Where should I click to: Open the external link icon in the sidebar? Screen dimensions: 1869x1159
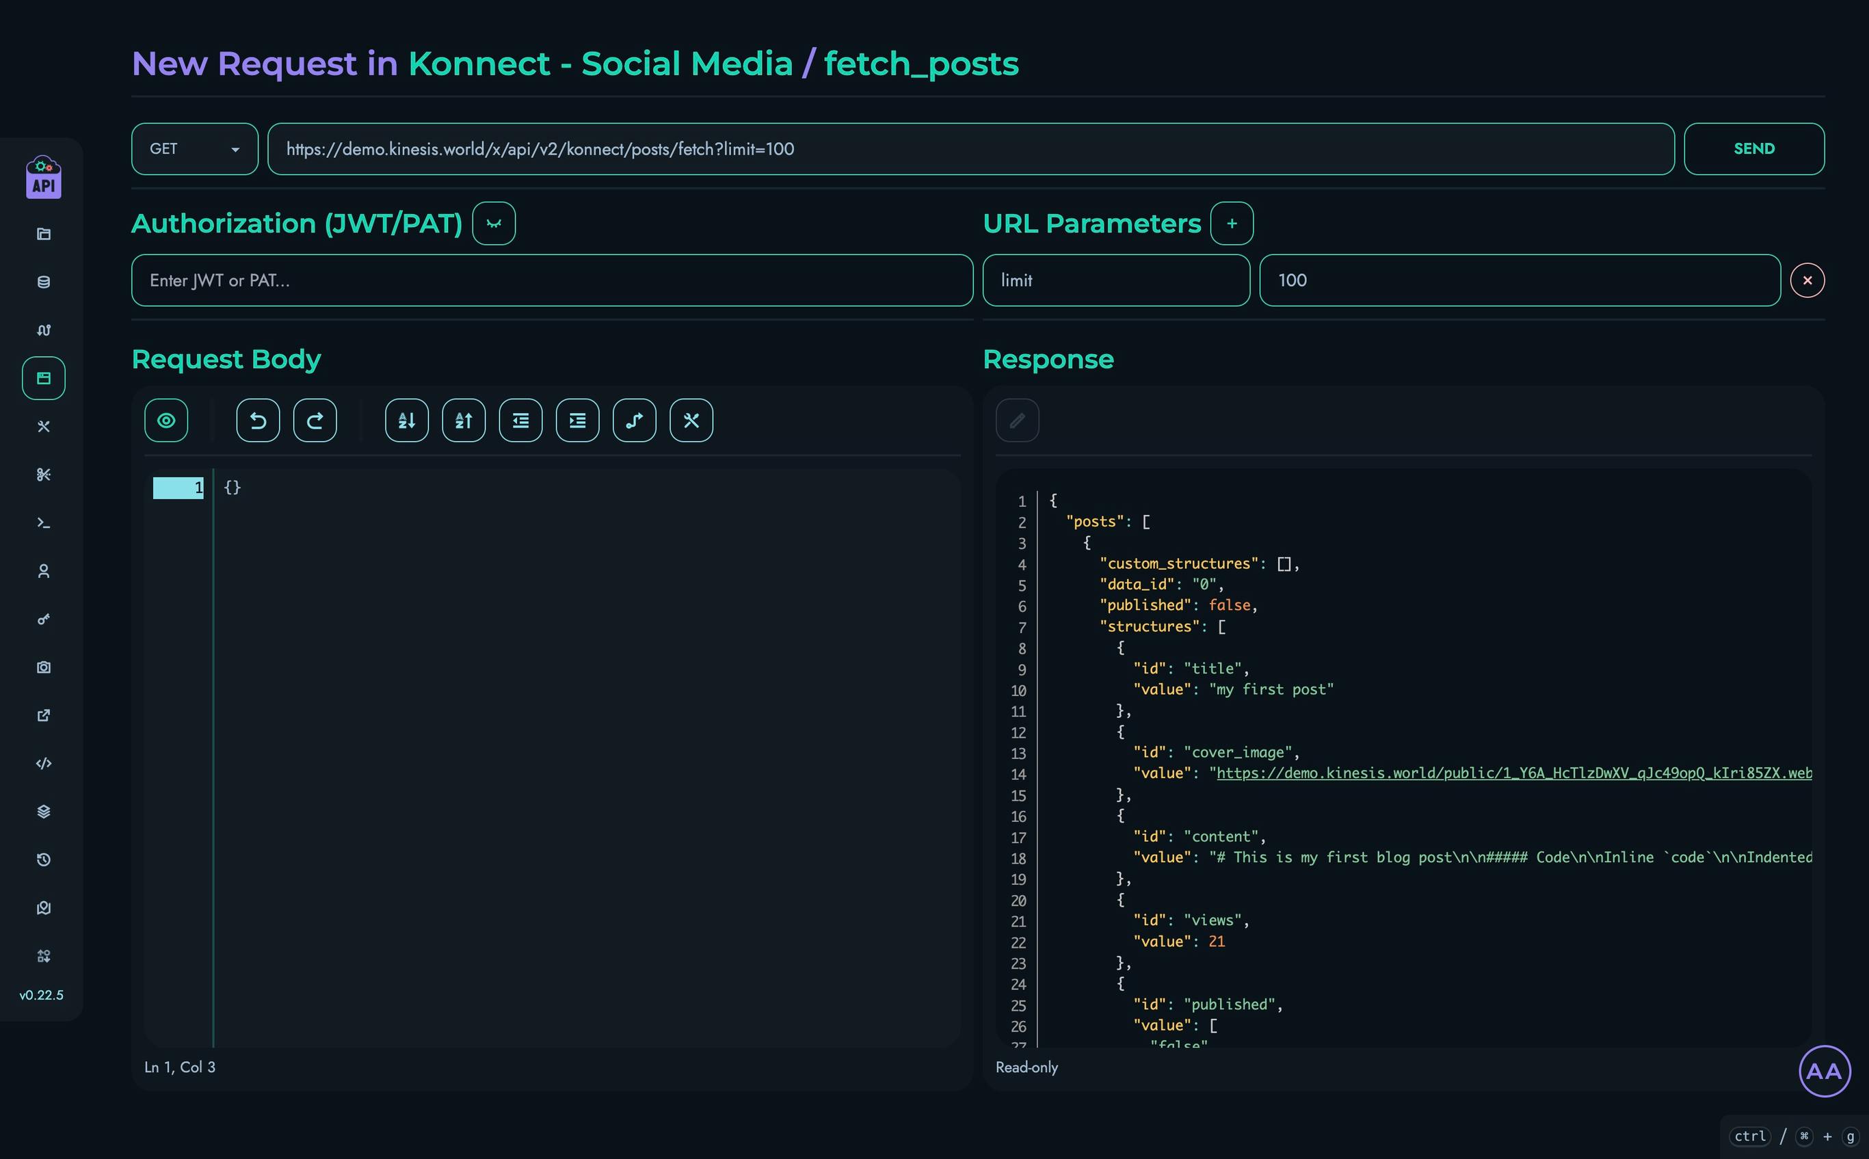(44, 715)
